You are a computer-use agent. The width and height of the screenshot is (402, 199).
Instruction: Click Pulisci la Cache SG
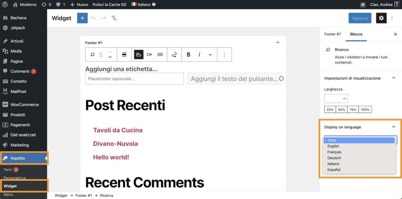[x=109, y=4]
